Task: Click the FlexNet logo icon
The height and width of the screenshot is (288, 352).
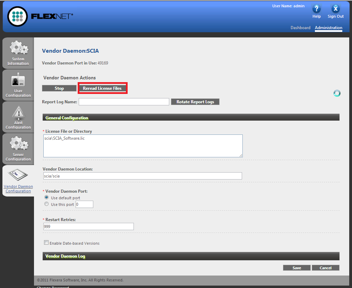Action: pyautogui.click(x=17, y=16)
